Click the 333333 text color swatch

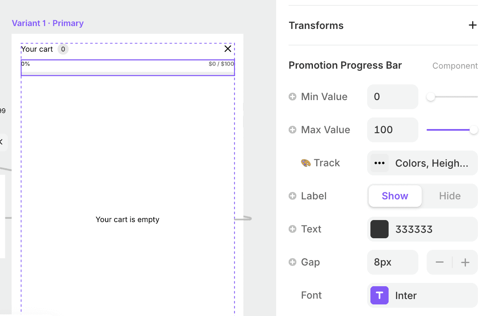(380, 229)
